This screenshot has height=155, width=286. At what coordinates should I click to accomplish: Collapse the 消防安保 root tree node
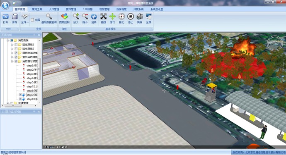point(7,41)
